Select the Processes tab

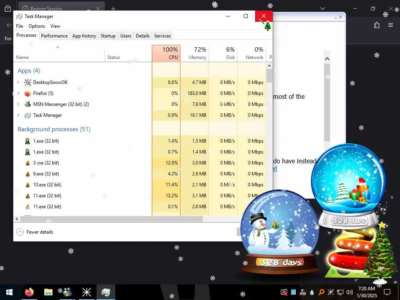(26, 35)
